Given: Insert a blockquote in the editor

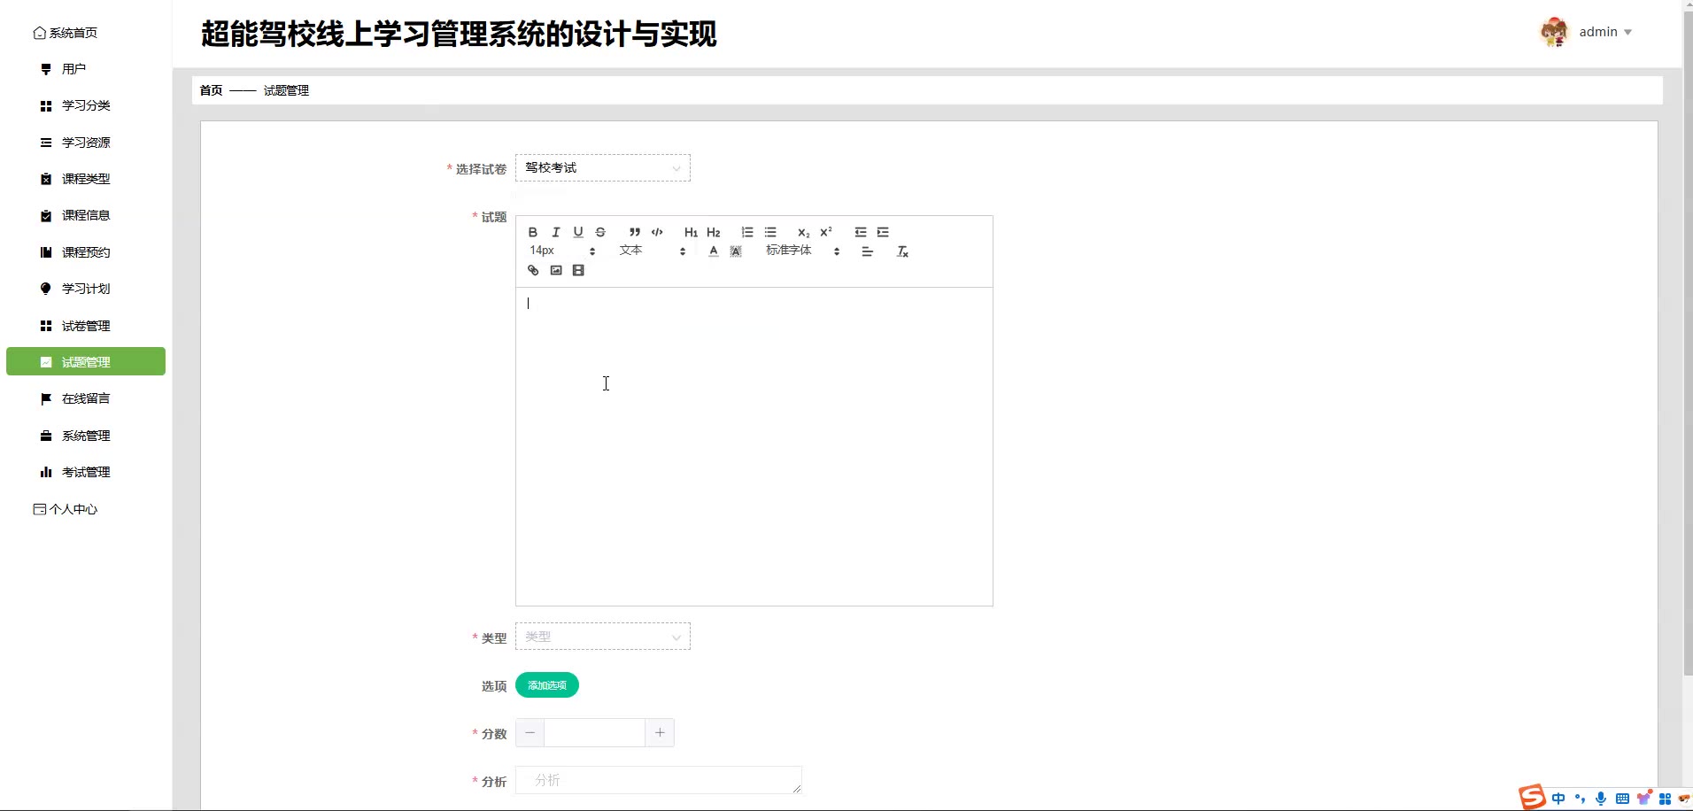Looking at the screenshot, I should point(634,232).
